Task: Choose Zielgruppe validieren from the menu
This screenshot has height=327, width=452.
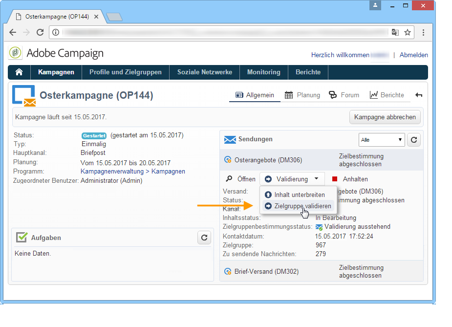Action: point(299,206)
